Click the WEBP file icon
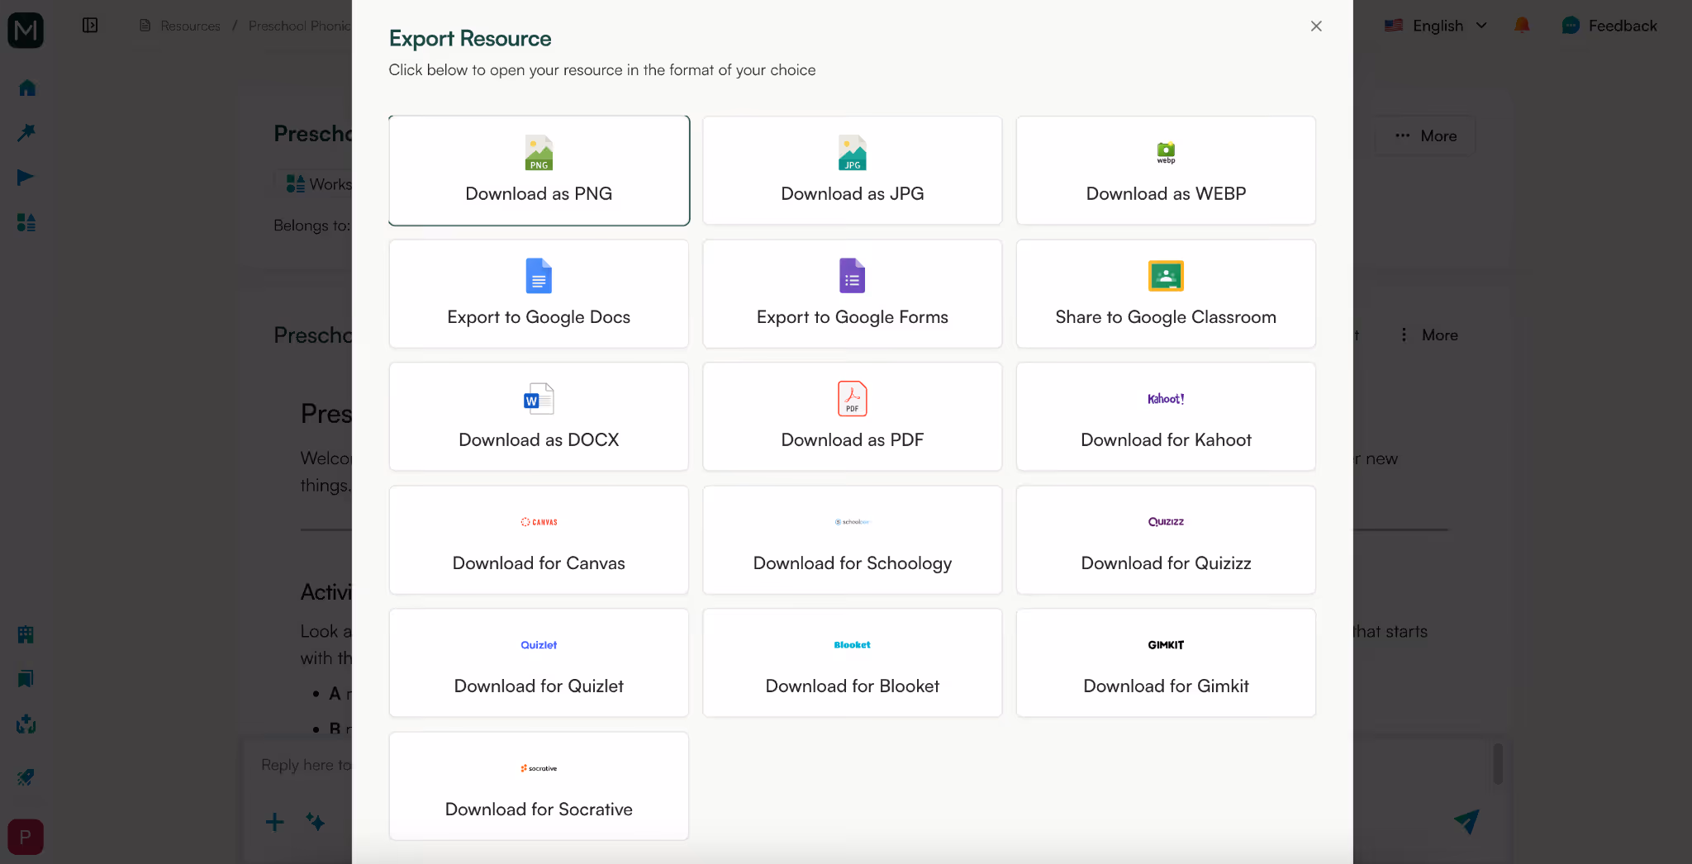 coord(1166,152)
